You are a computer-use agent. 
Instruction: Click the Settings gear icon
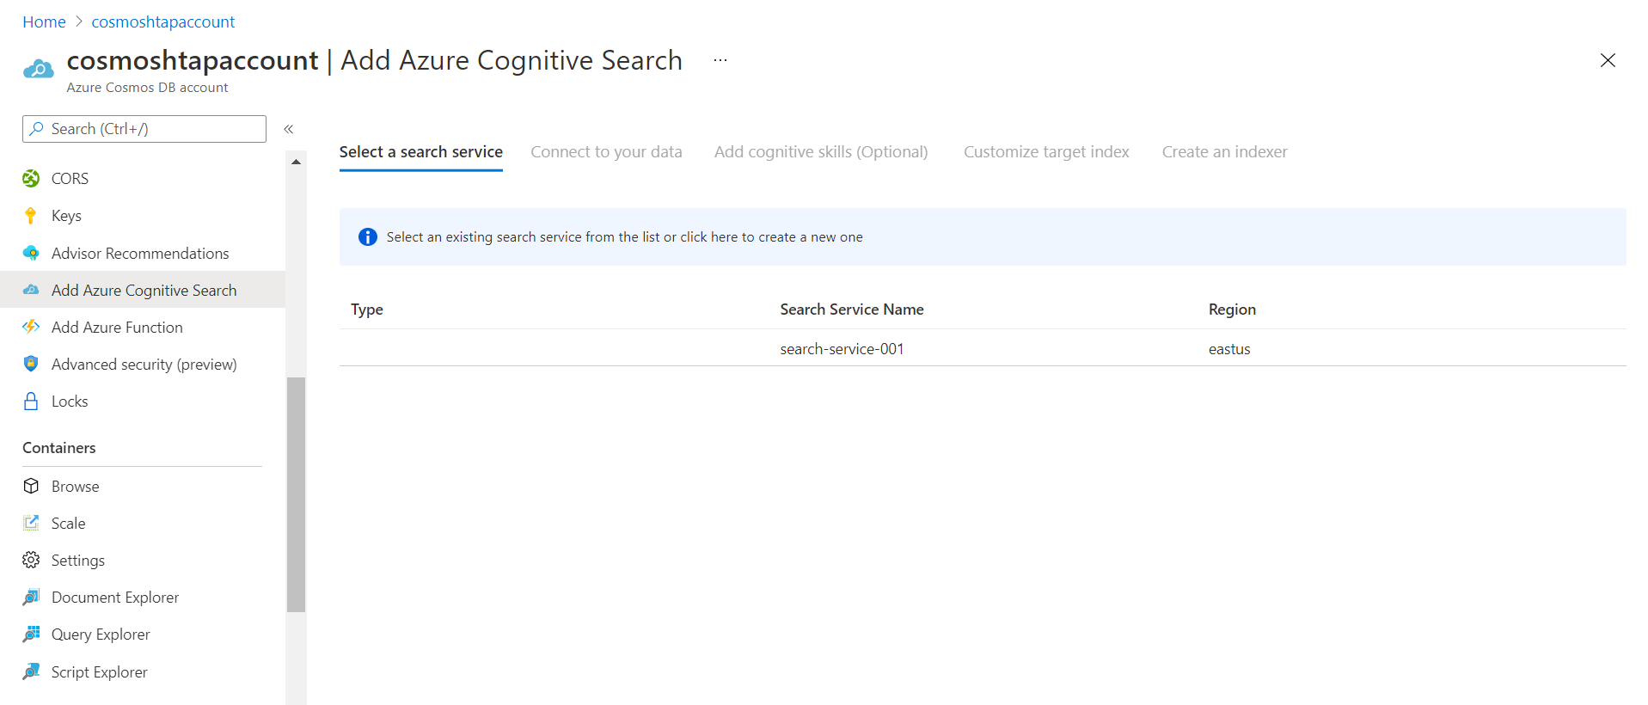pos(31,561)
